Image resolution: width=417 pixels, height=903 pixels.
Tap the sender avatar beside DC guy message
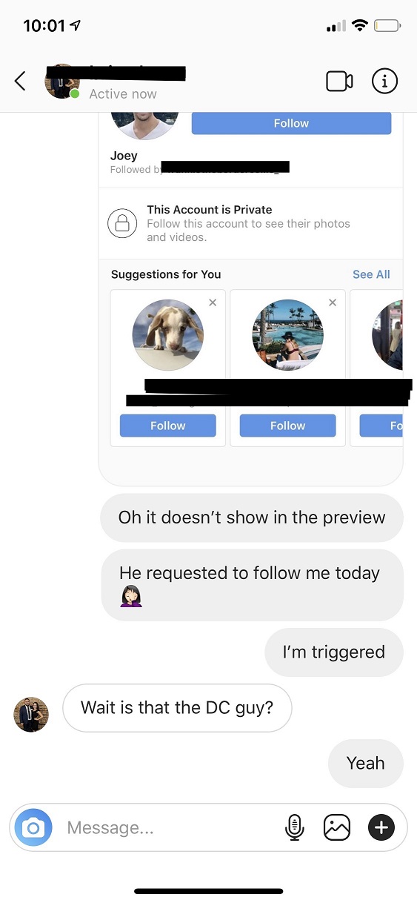tap(31, 715)
